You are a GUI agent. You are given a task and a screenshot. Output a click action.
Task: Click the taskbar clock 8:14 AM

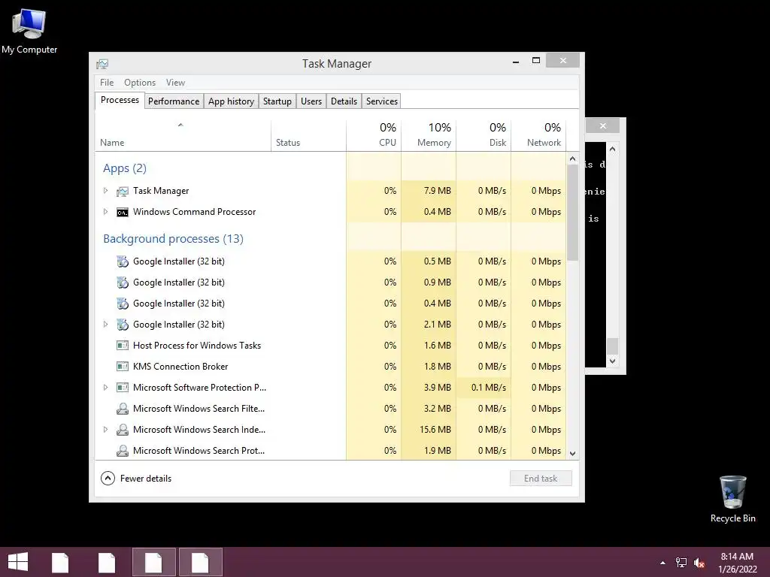tap(737, 557)
